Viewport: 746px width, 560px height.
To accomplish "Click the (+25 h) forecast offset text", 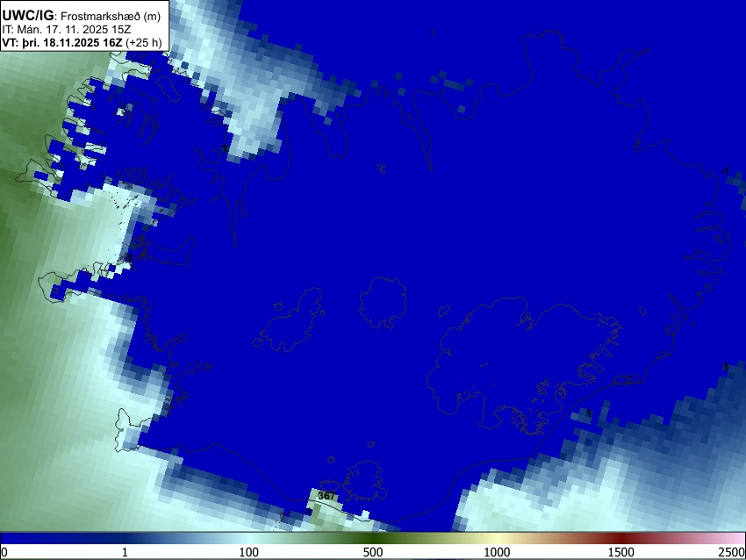I will 144,43.
